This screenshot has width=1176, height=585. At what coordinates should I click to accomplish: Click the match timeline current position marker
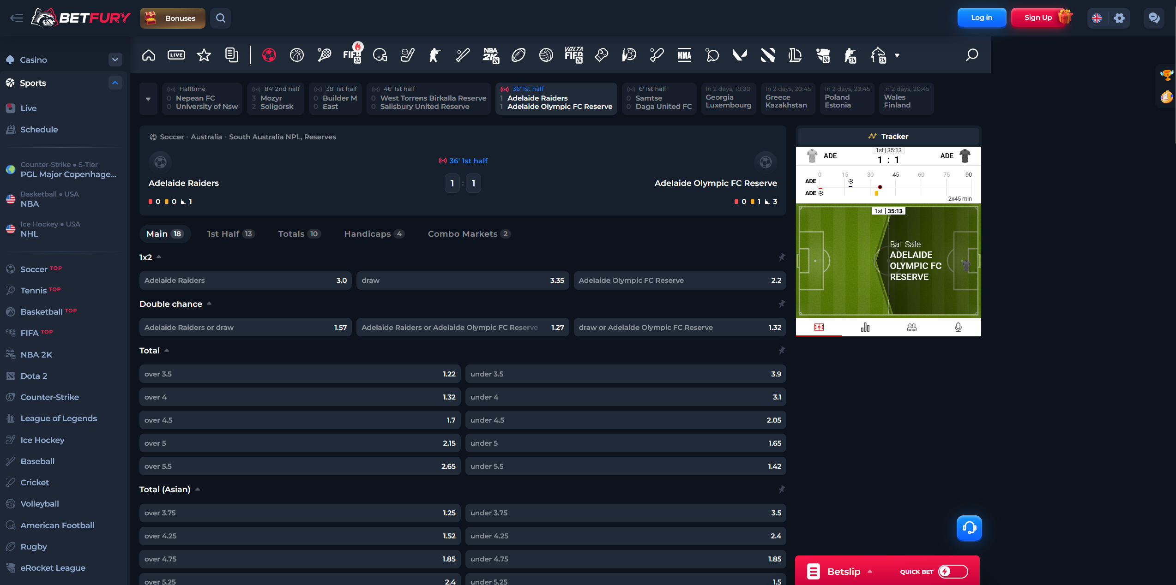[880, 187]
